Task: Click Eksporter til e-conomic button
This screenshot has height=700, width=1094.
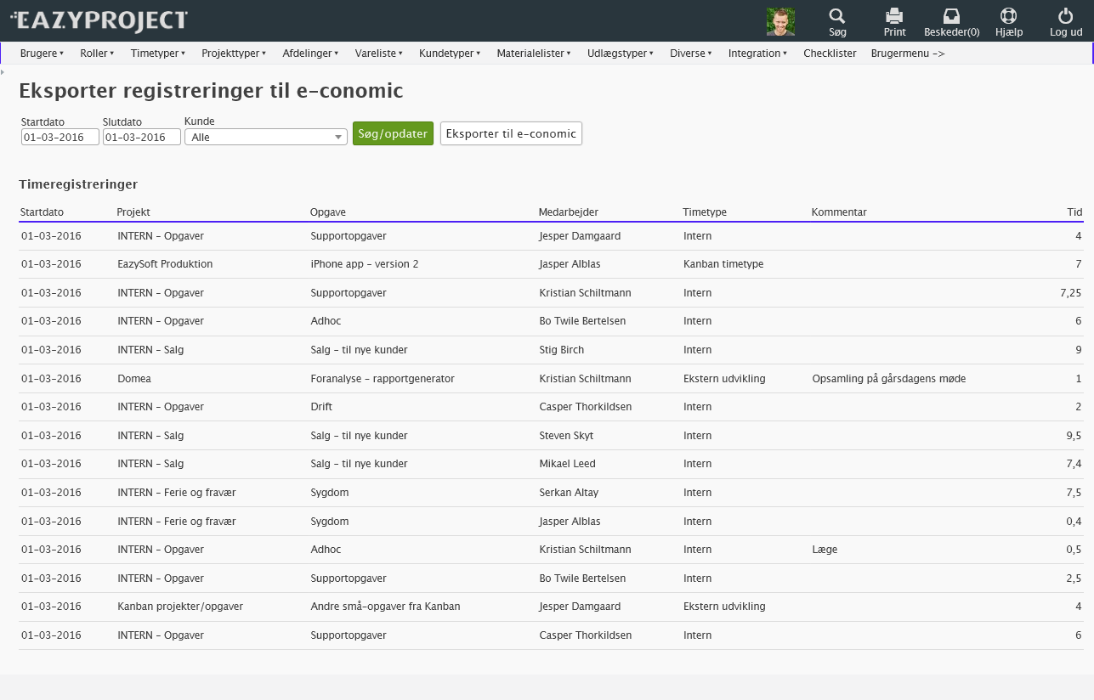Action: [511, 133]
